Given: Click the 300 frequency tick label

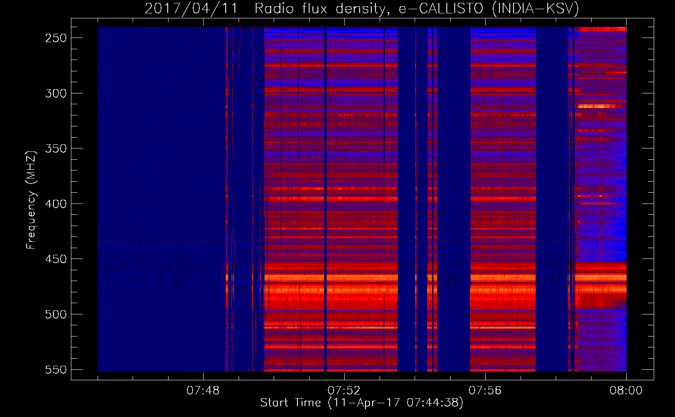Looking at the screenshot, I should point(56,93).
